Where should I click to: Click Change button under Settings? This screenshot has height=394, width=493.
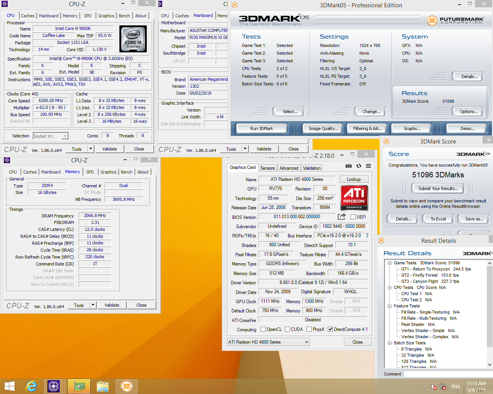pyautogui.click(x=371, y=112)
